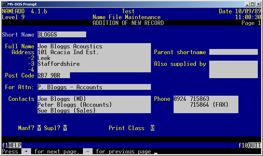Click the empty Parent shortname field
Image resolution: width=263 pixels, height=156 pixels.
233,52
